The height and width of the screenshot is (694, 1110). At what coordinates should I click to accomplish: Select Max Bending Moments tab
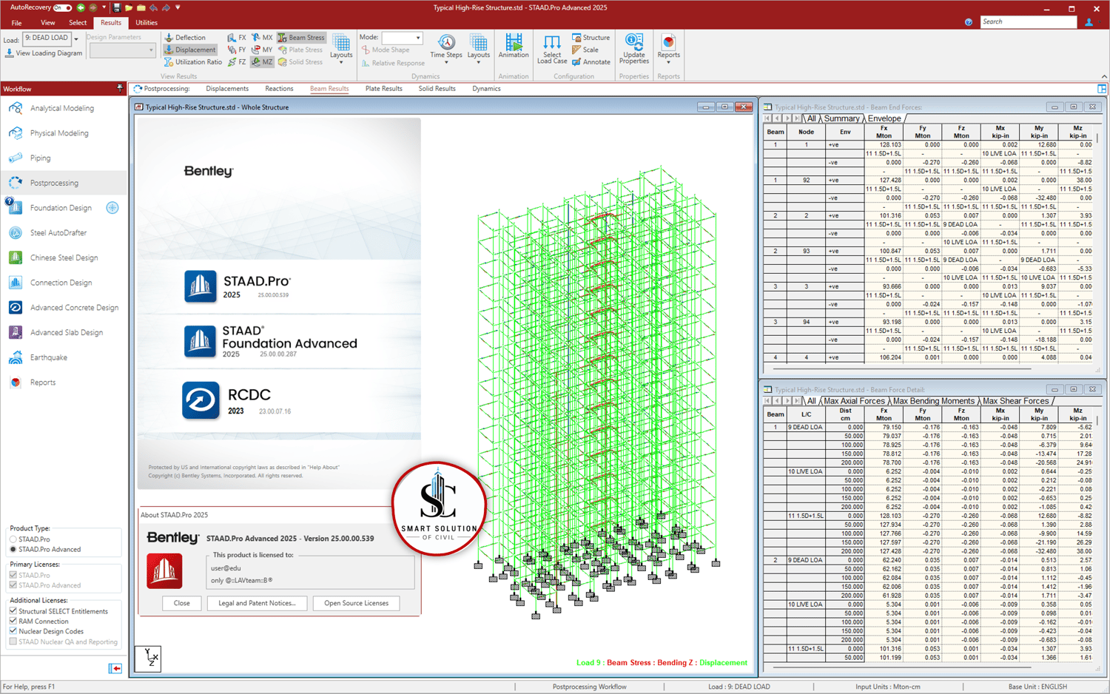click(934, 401)
